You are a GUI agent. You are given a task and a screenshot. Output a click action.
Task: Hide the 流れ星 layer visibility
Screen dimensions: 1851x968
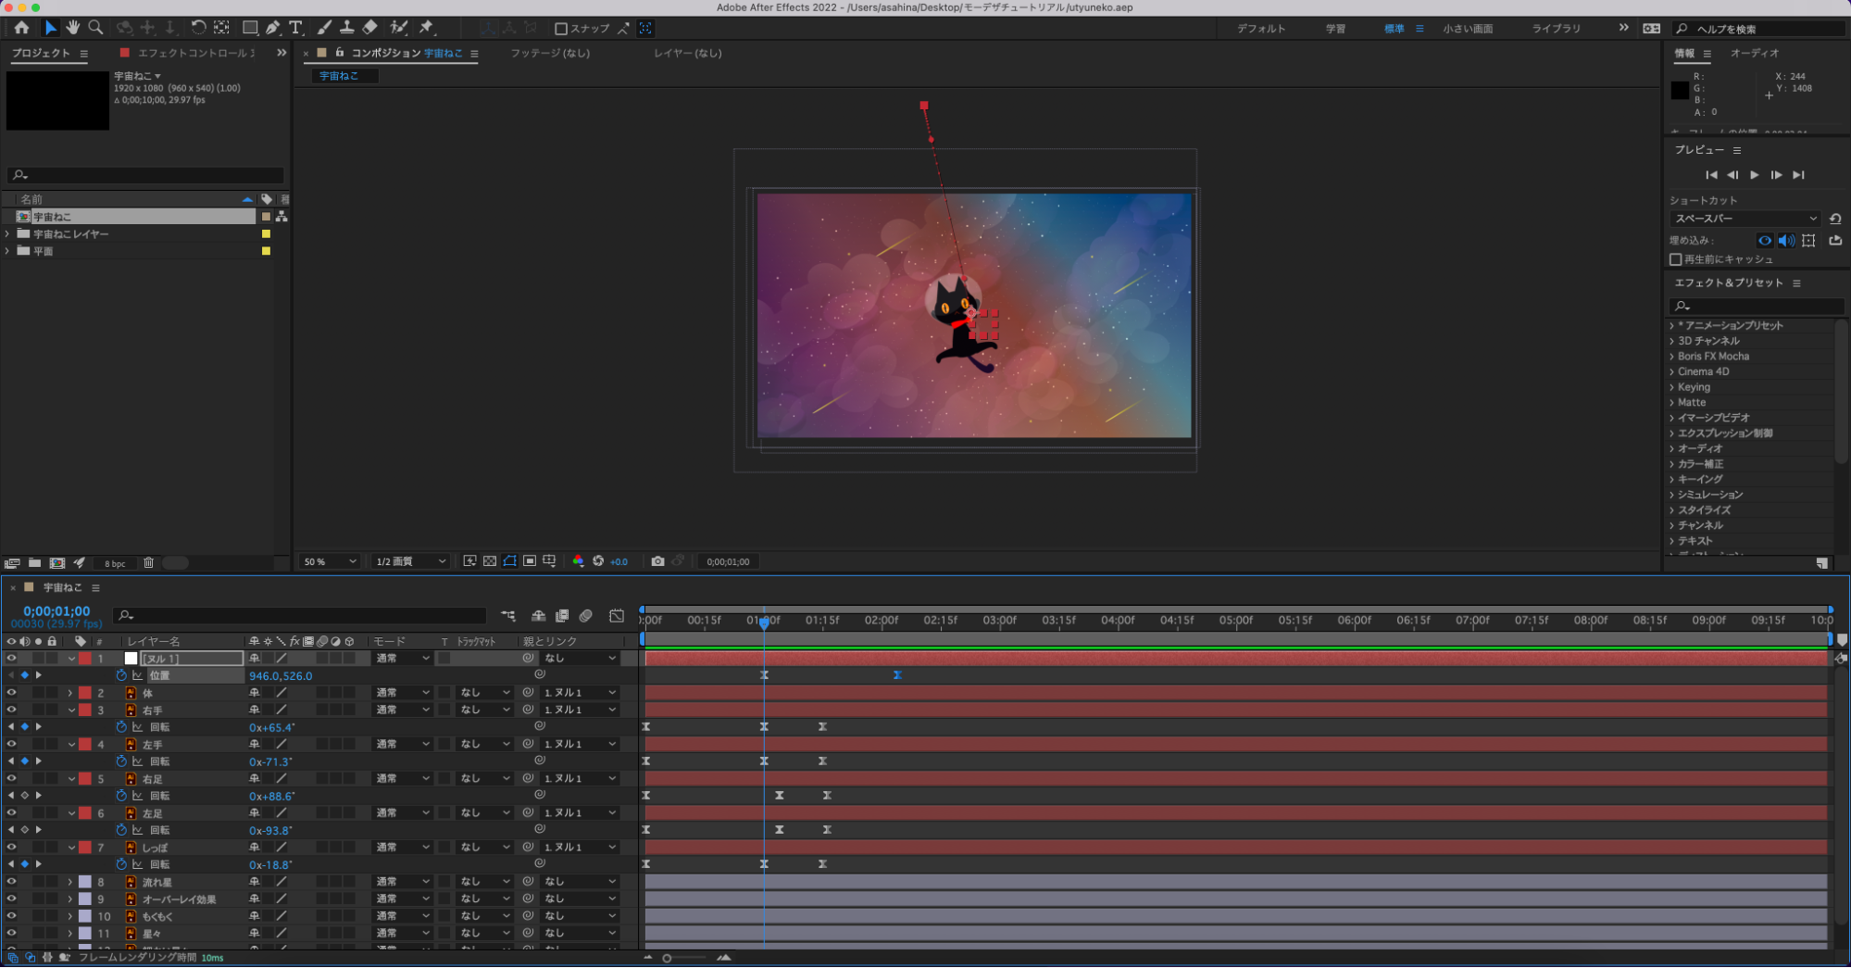point(11,882)
